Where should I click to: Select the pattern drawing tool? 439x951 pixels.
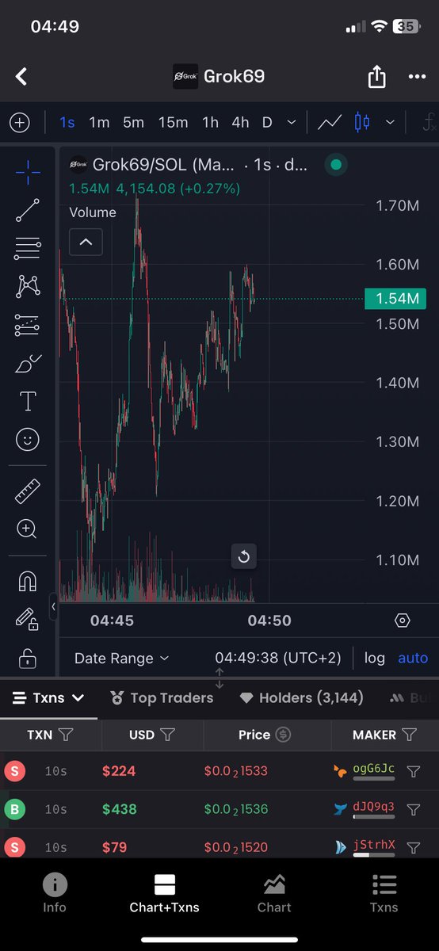click(28, 286)
